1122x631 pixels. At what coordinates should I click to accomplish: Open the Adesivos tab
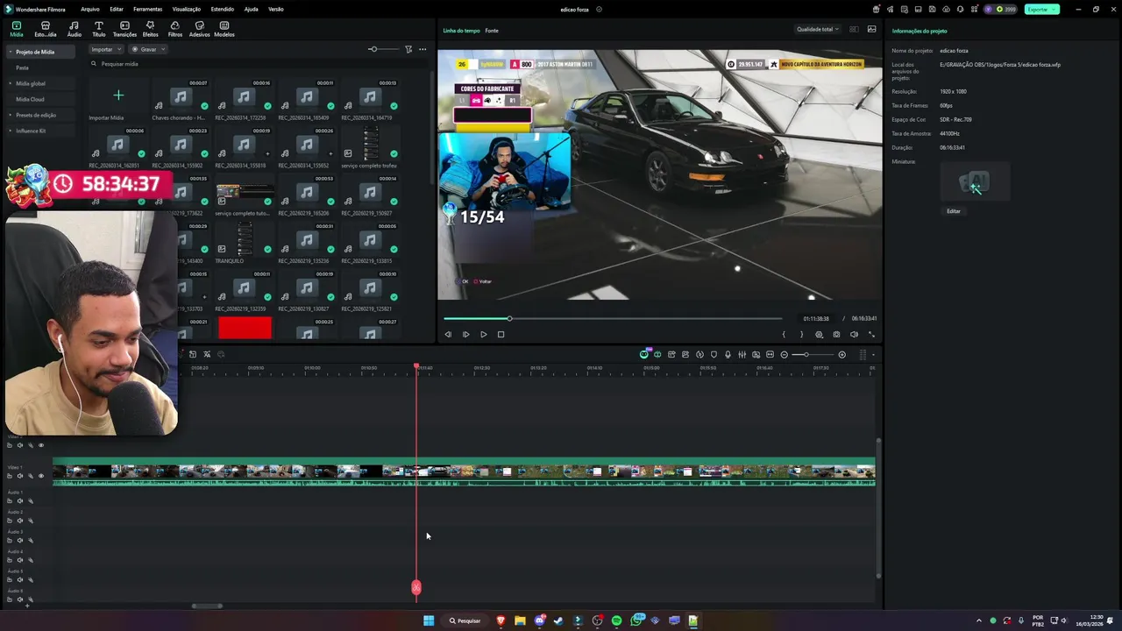pos(200,29)
